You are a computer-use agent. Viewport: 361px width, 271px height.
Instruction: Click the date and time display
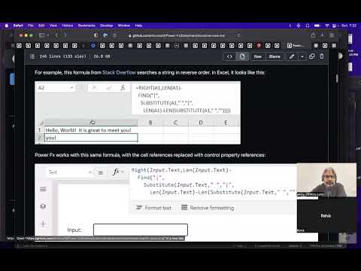pyautogui.click(x=349, y=26)
